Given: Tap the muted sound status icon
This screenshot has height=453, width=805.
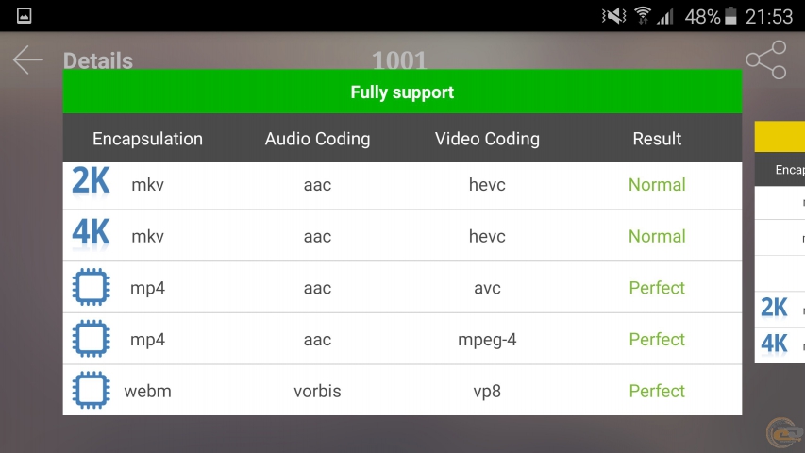Looking at the screenshot, I should point(615,16).
